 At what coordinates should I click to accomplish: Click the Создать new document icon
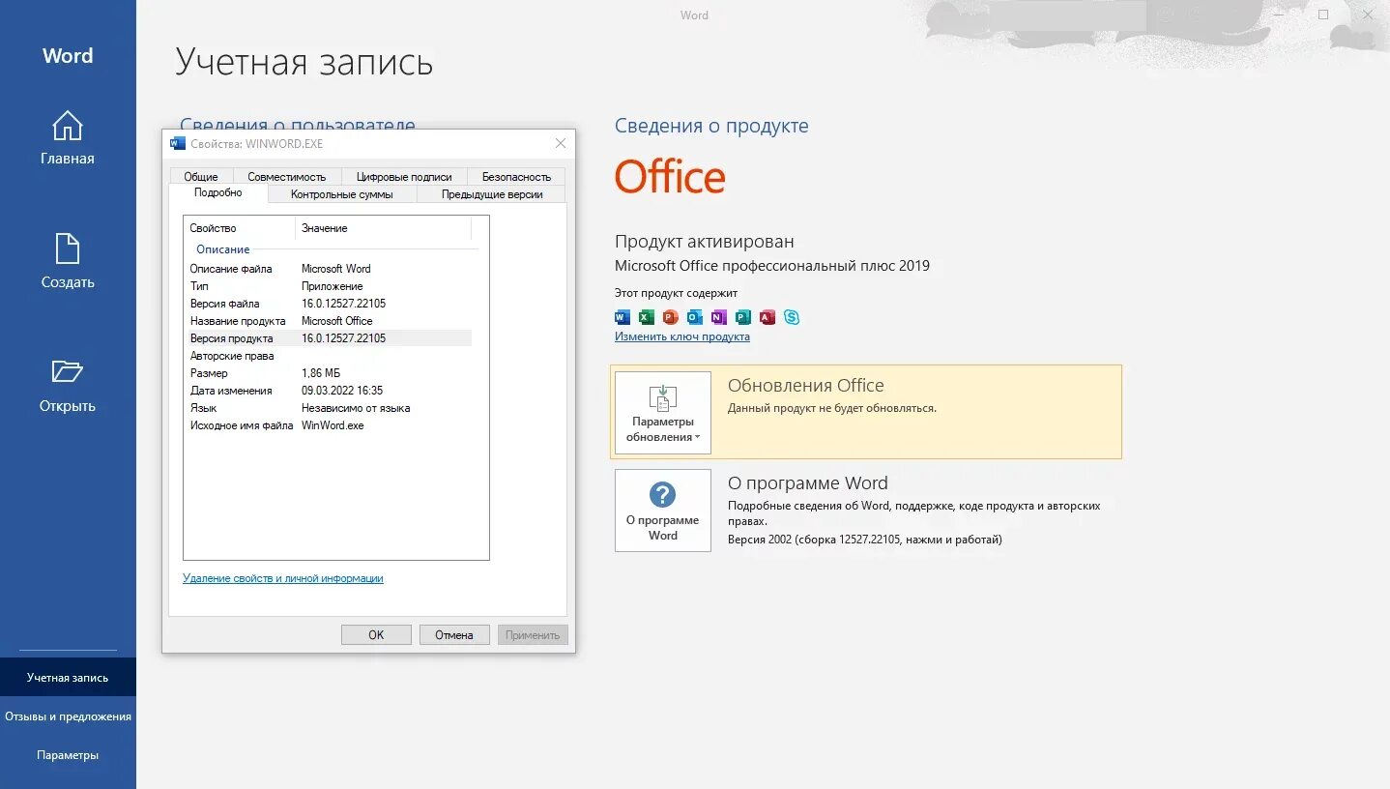(68, 249)
